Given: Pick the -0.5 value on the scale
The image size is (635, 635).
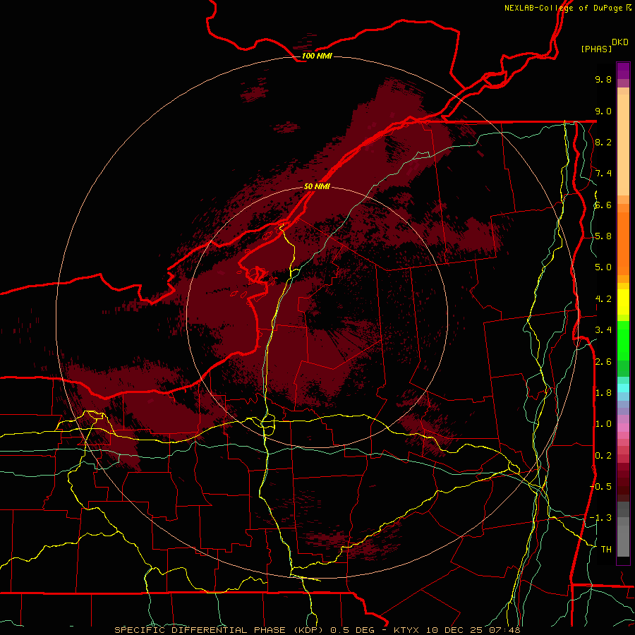Looking at the screenshot, I should (x=600, y=487).
